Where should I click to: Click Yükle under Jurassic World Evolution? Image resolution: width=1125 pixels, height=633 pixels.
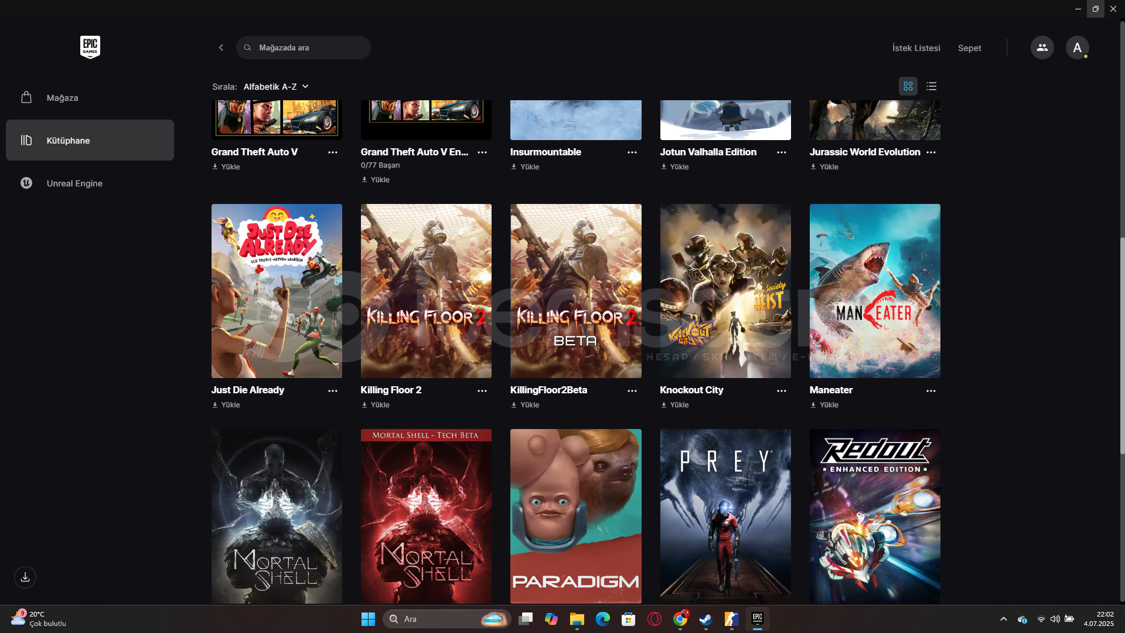824,167
